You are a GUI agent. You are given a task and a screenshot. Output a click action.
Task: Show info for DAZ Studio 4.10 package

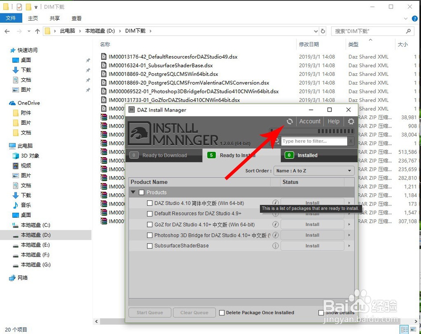(275, 202)
